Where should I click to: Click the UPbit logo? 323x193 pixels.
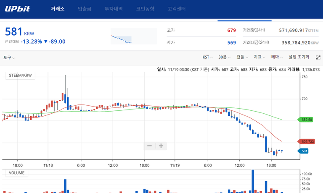point(17,9)
